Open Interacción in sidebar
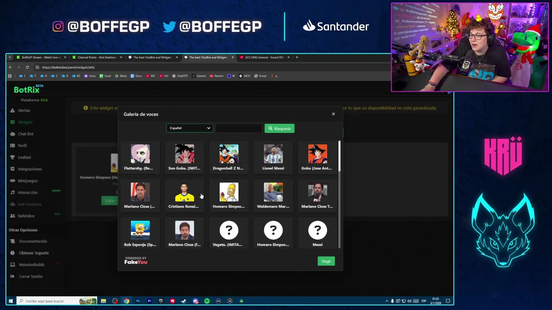Image resolution: width=552 pixels, height=310 pixels. coord(28,192)
